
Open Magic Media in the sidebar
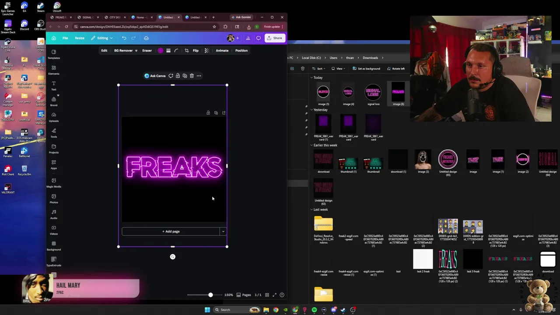point(54,183)
